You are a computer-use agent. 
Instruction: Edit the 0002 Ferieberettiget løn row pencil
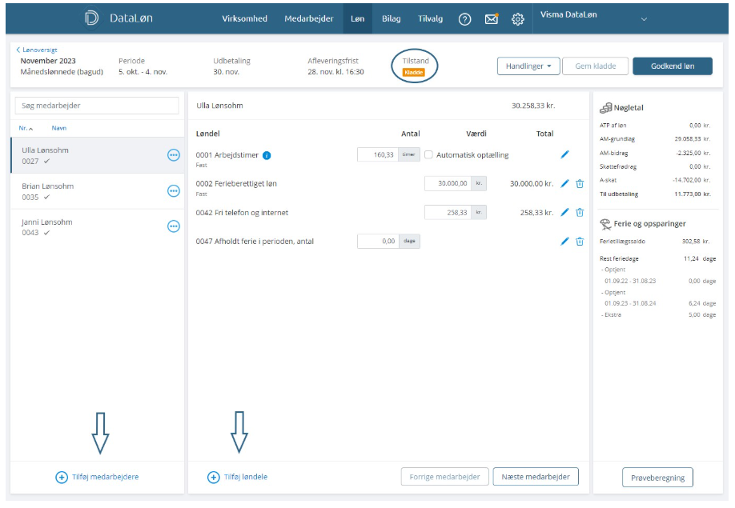click(564, 183)
